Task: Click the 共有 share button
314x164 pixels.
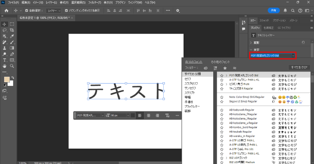Action: [x=274, y=10]
